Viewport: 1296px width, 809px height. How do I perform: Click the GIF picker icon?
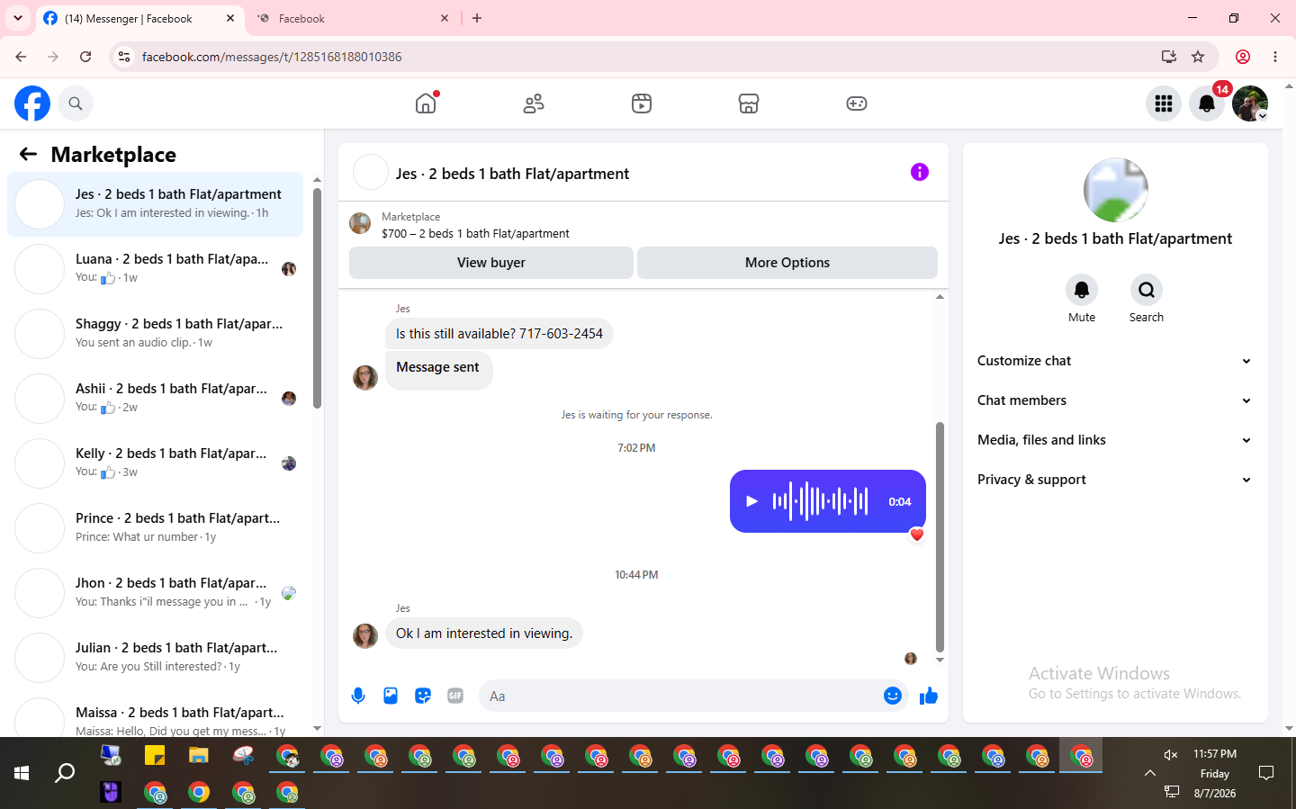(455, 696)
